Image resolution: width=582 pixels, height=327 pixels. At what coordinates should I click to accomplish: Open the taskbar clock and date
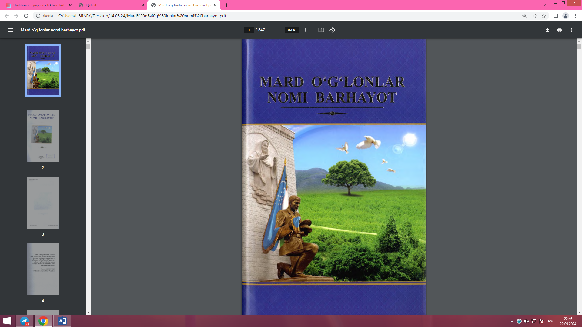[x=568, y=321]
